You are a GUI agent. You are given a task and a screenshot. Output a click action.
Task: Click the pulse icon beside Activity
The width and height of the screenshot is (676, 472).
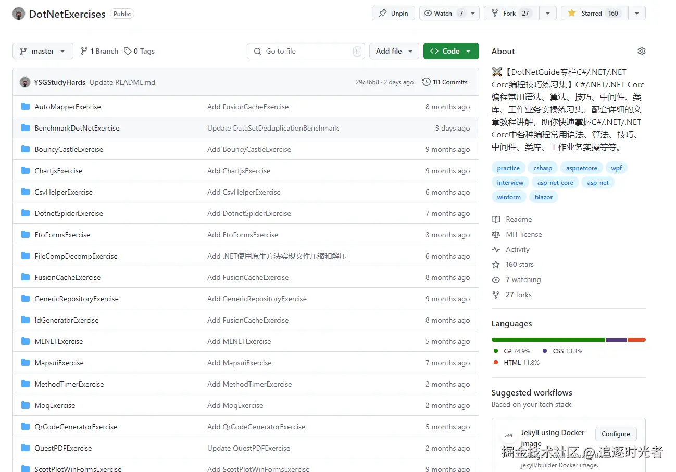pos(496,249)
